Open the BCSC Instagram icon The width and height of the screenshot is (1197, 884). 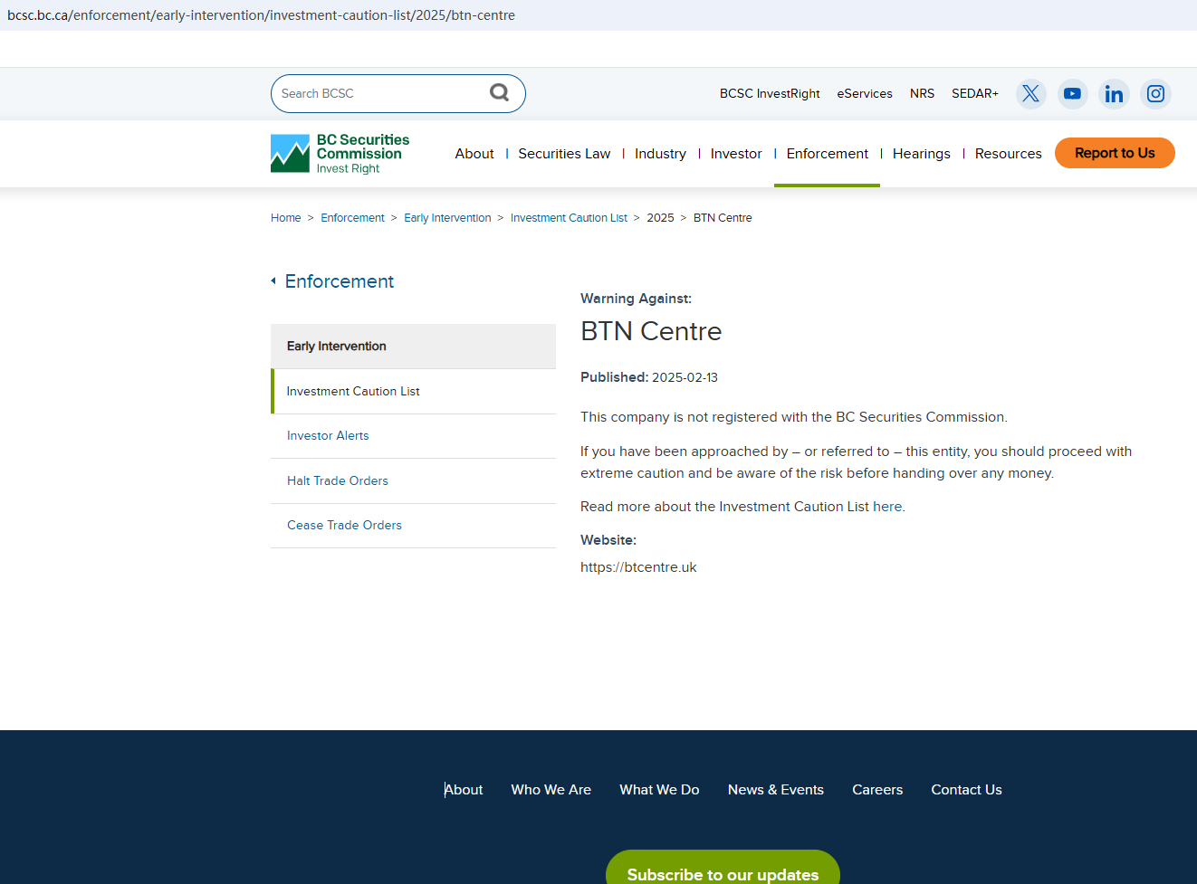pos(1155,93)
